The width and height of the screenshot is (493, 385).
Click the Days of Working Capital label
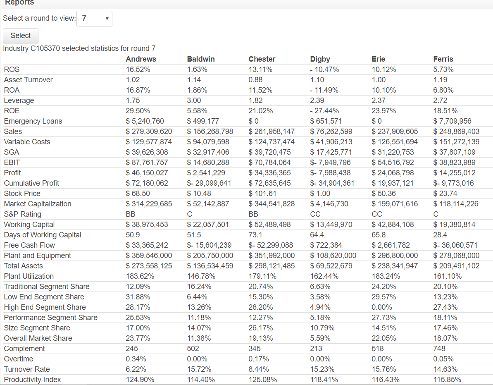(43, 235)
